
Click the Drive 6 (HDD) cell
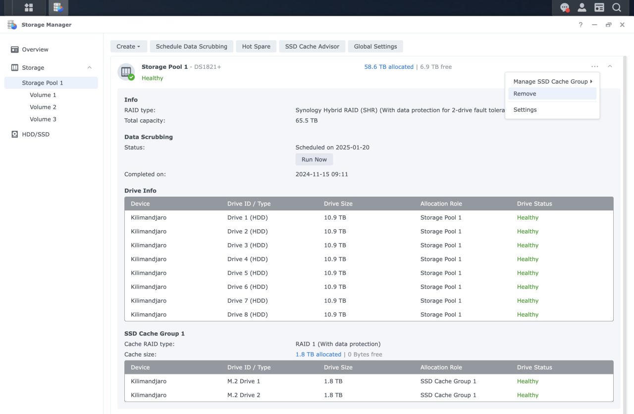click(247, 287)
